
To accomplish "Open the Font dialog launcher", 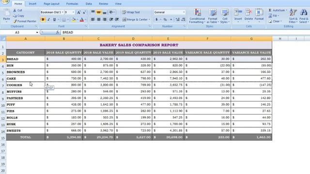I will click(x=86, y=26).
